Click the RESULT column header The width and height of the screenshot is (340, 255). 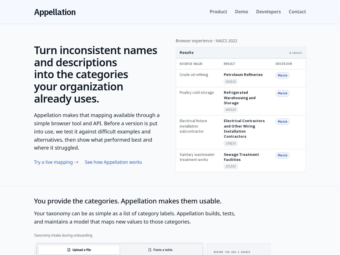229,64
